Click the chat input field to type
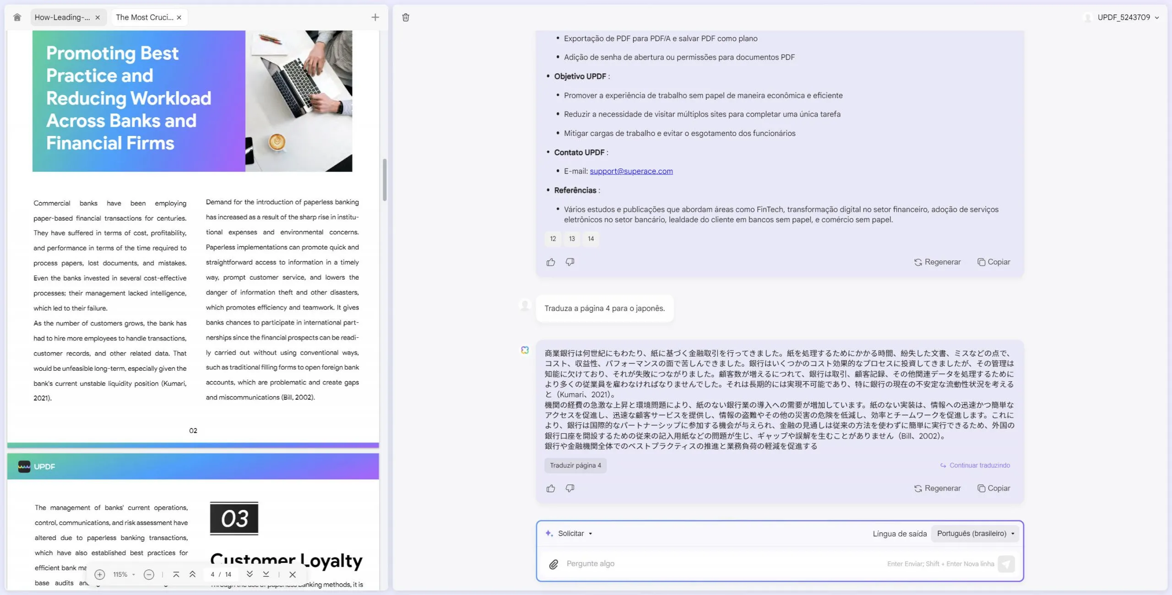The height and width of the screenshot is (595, 1172). (x=778, y=563)
